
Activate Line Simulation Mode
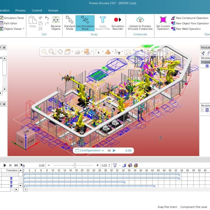tap(85, 23)
